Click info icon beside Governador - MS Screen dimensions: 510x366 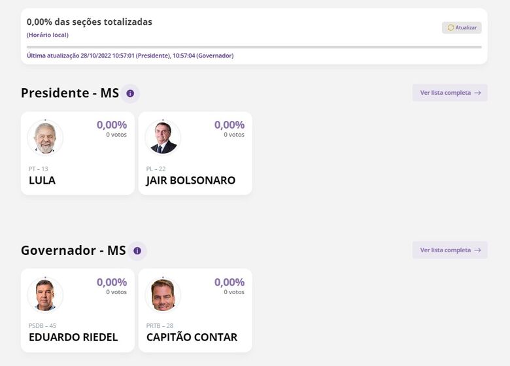pos(137,251)
